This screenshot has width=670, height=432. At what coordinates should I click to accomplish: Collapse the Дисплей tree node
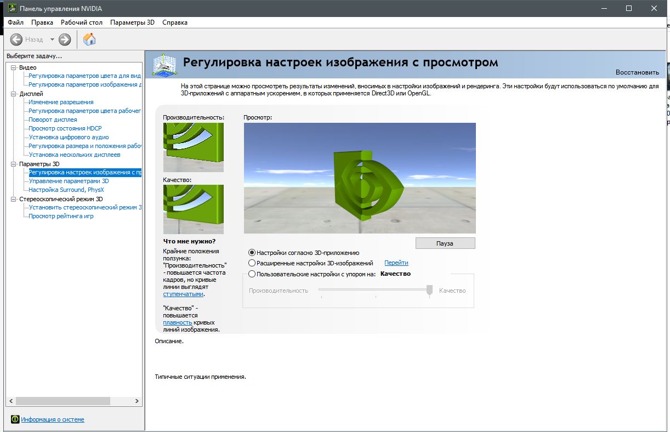(14, 94)
